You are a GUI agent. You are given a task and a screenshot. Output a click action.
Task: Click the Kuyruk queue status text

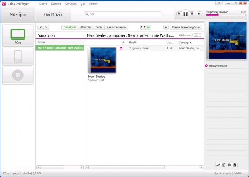pyautogui.click(x=228, y=173)
